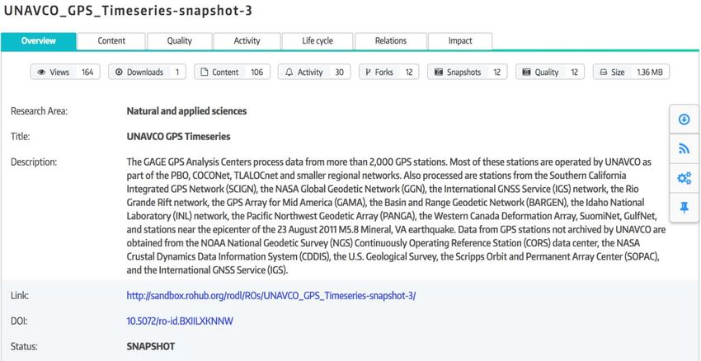
Task: Click the Snapshots 12 badge
Action: pos(467,72)
